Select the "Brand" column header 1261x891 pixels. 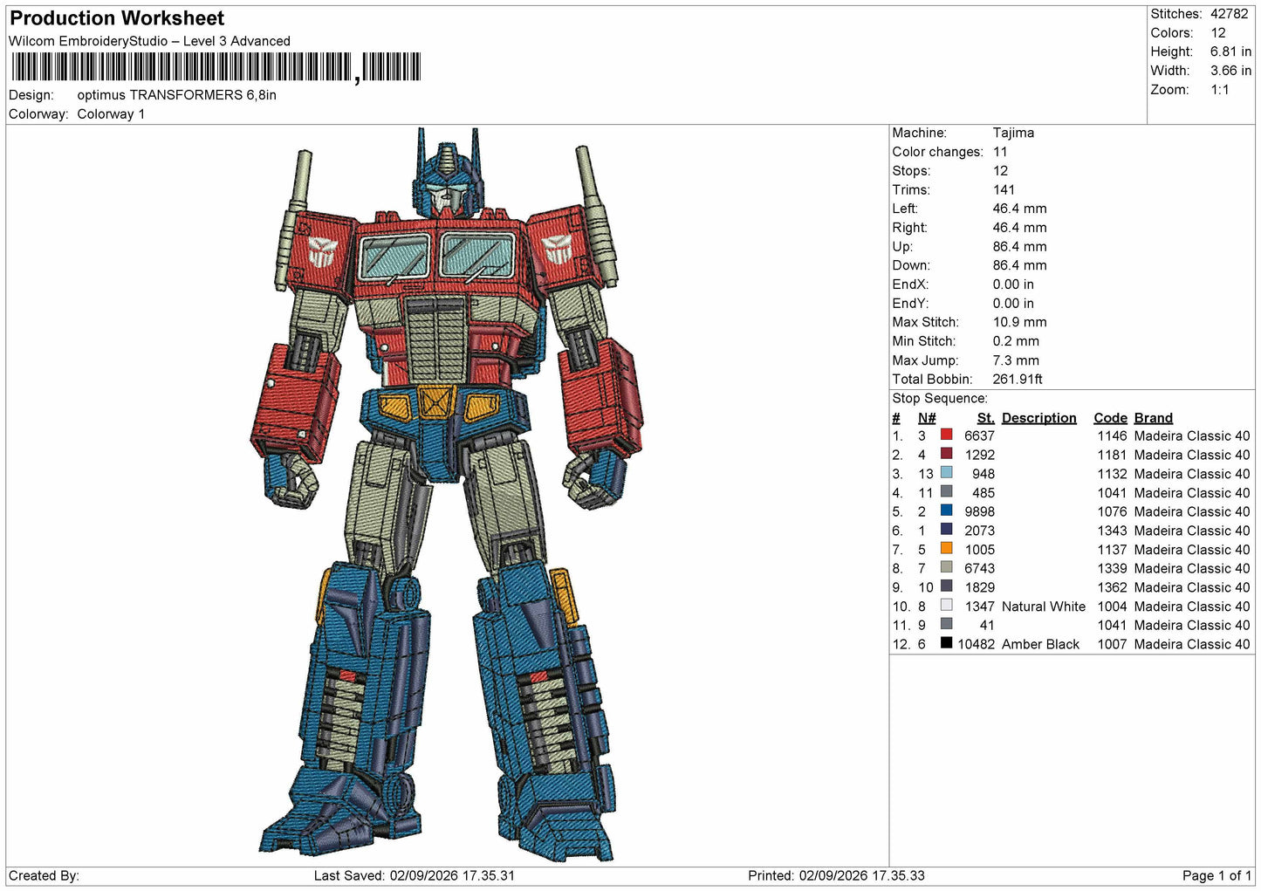tap(1154, 418)
